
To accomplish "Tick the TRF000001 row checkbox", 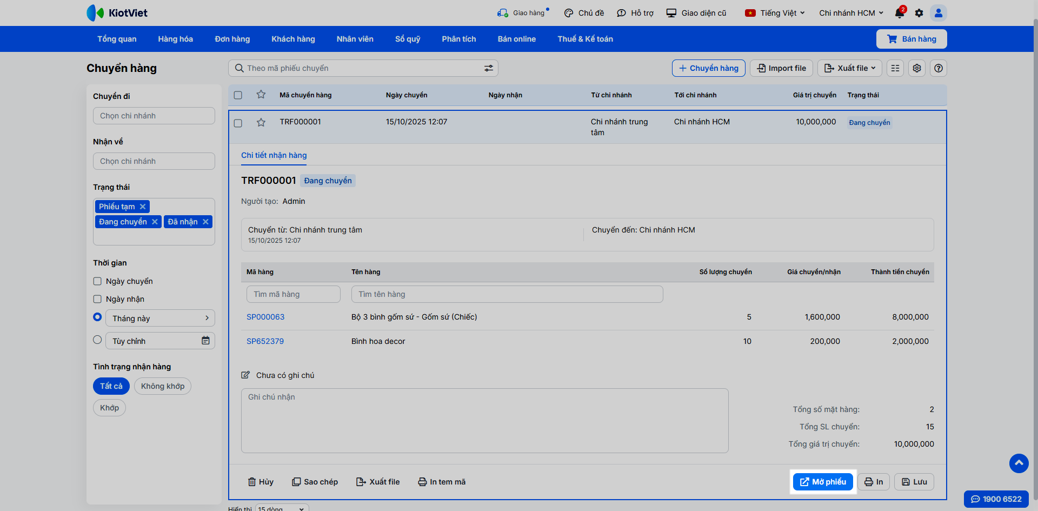I will (x=238, y=123).
